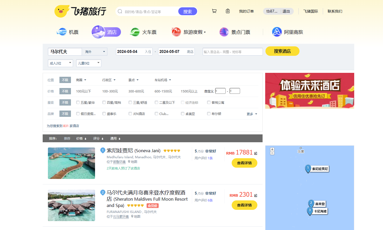Check the 假日度假 brand filter

click(78, 114)
